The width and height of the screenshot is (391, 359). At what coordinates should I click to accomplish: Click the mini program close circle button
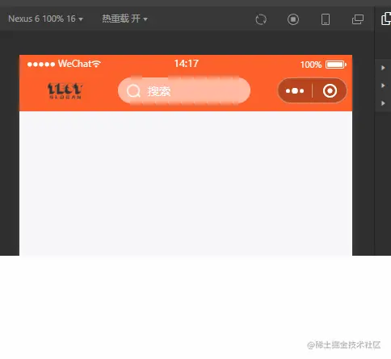pyautogui.click(x=330, y=91)
